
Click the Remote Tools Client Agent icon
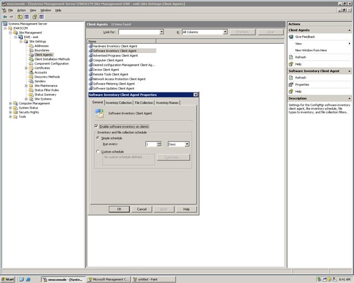91,74
